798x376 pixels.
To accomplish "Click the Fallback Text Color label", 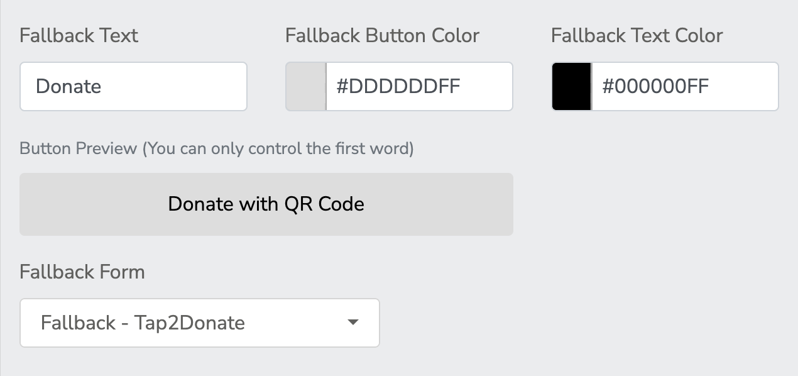I will click(x=637, y=35).
